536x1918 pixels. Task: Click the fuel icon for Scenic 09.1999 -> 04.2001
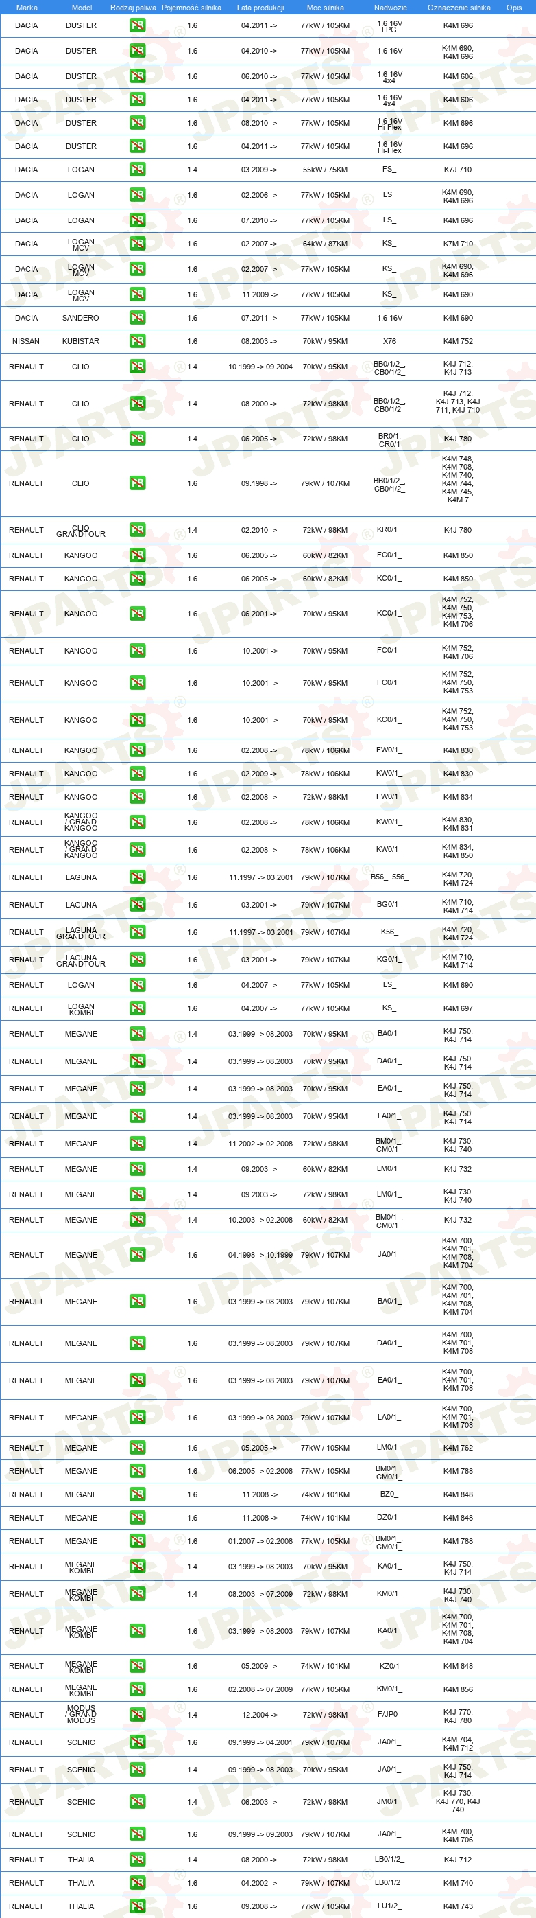138,1742
